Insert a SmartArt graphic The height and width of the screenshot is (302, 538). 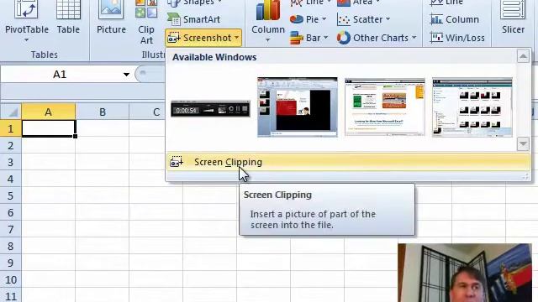pyautogui.click(x=194, y=19)
